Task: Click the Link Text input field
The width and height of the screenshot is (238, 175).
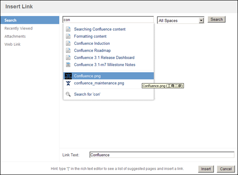Action: (x=162, y=155)
